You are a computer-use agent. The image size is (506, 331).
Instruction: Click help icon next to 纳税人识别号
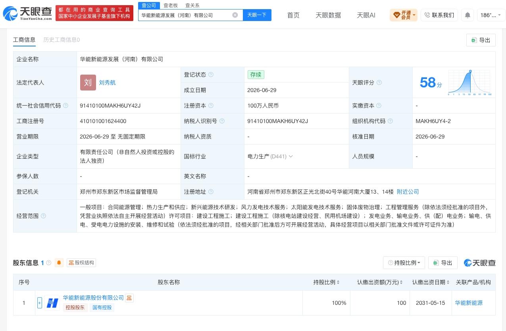click(222, 121)
